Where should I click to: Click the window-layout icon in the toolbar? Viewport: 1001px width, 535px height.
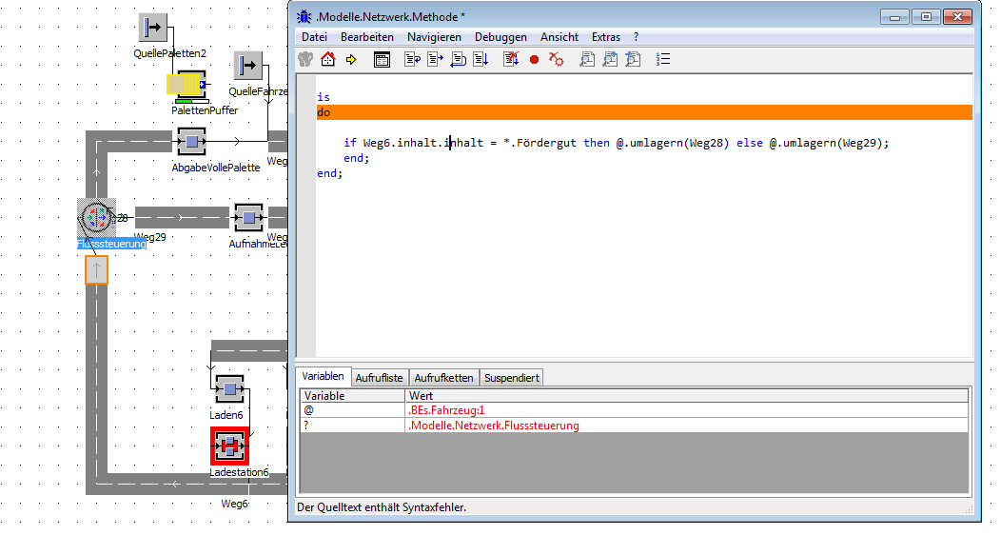(382, 60)
